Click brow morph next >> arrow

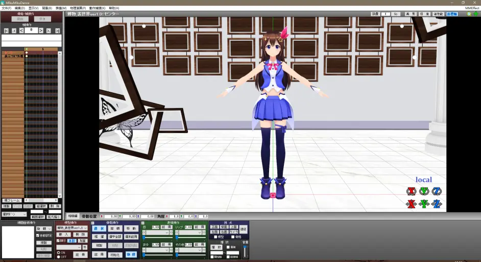[x=171, y=250]
